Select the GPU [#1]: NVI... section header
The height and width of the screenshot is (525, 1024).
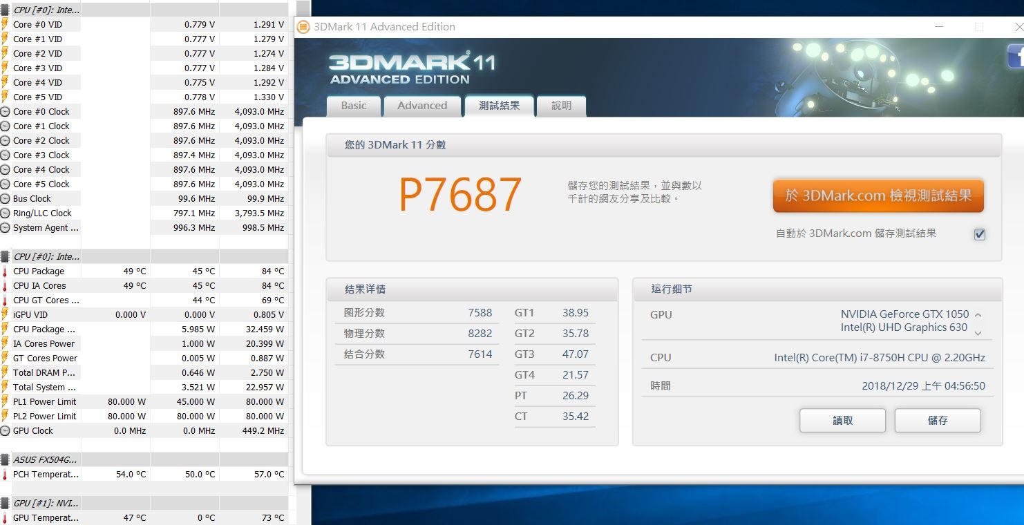coord(144,503)
